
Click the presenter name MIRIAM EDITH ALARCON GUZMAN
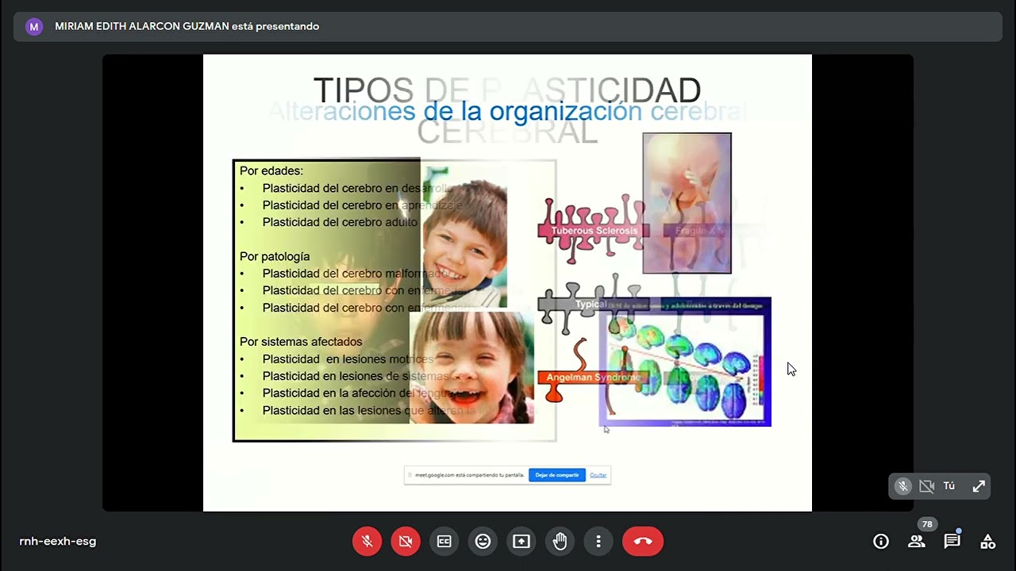click(x=143, y=26)
